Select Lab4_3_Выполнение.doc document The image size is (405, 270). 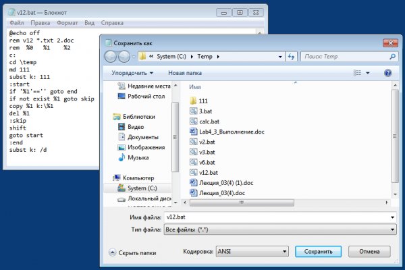[x=228, y=132]
